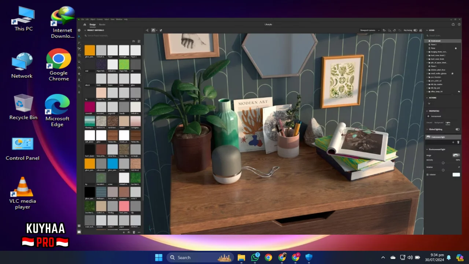
Task: Select the Dolly camera tool
Action: point(79,80)
